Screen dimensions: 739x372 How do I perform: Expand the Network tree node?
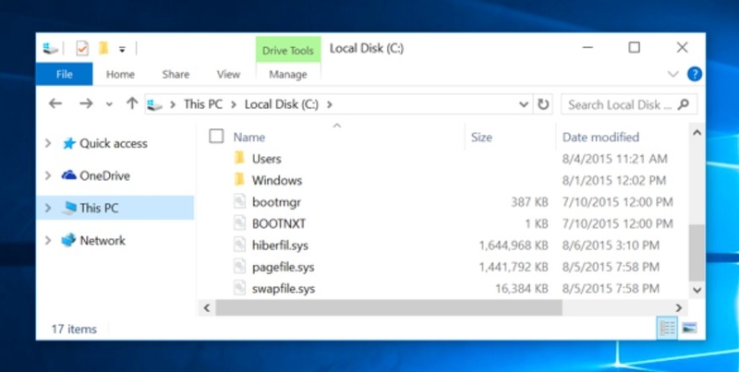tap(48, 240)
